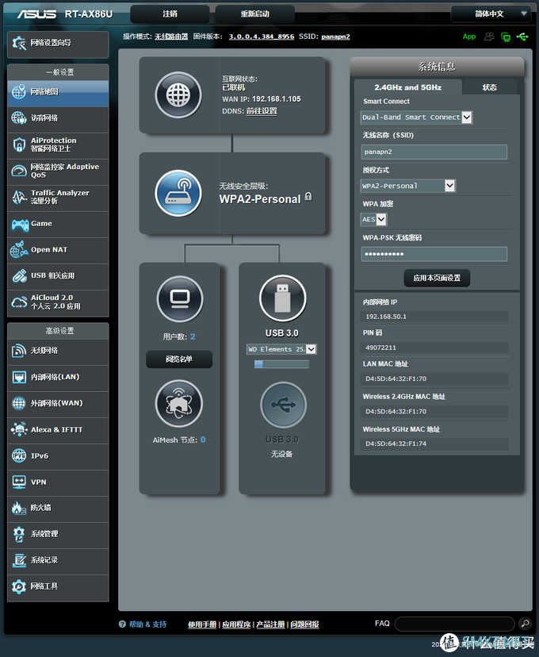Click the empty USB 3.0 port icon
The height and width of the screenshot is (657, 539).
point(283,405)
